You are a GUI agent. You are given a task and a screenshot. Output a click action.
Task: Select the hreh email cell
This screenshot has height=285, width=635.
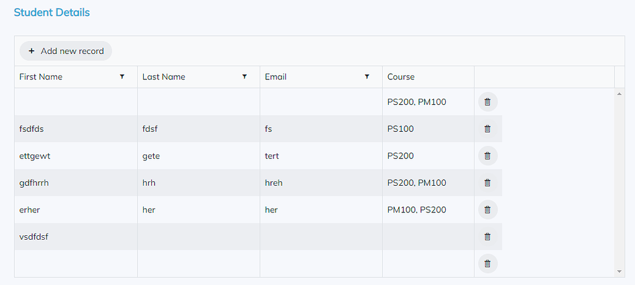click(x=321, y=183)
